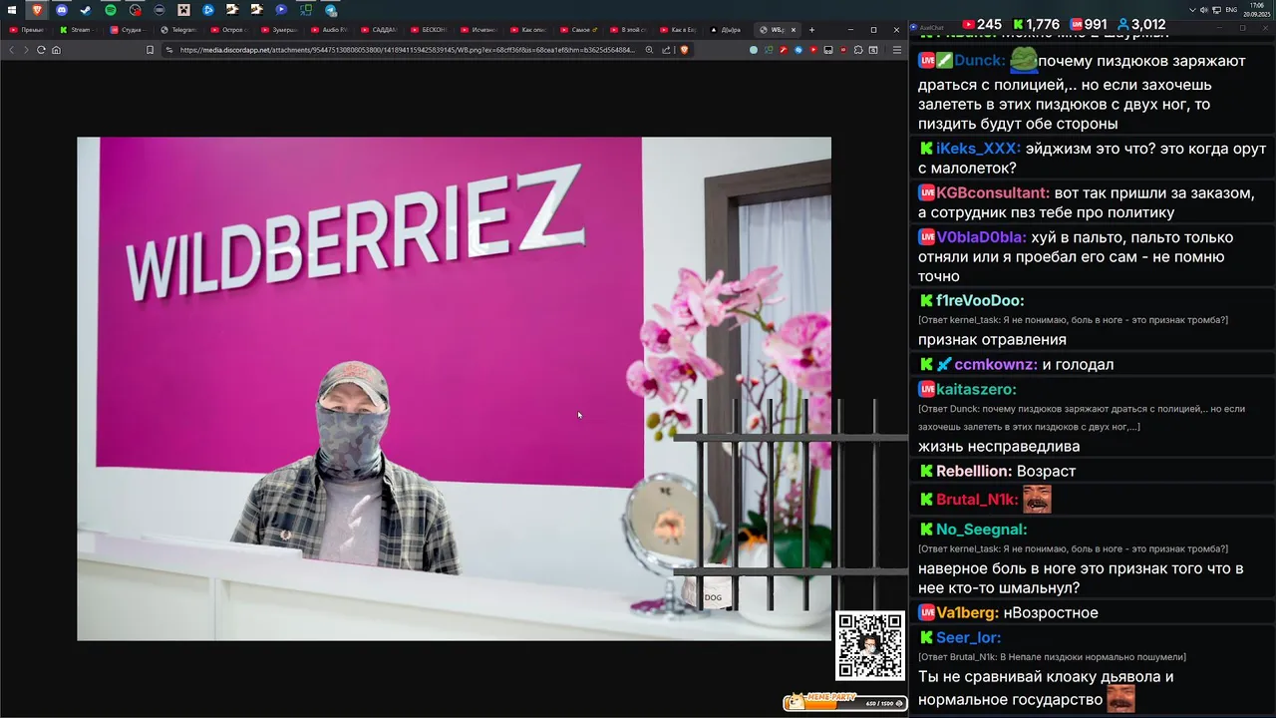Switch ENG keyboard language indicator
Viewport: 1276px width, 718px height.
[1231, 10]
